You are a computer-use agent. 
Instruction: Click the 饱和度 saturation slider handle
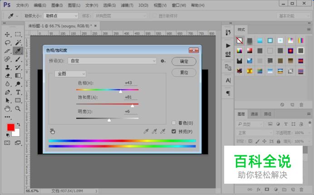(x=132, y=106)
